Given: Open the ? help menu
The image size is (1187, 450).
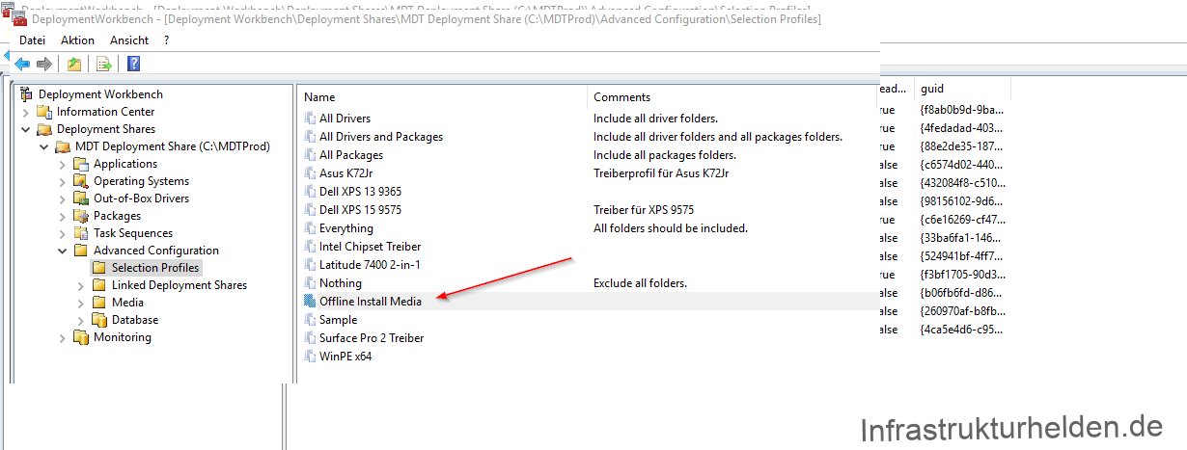Looking at the screenshot, I should [x=167, y=40].
